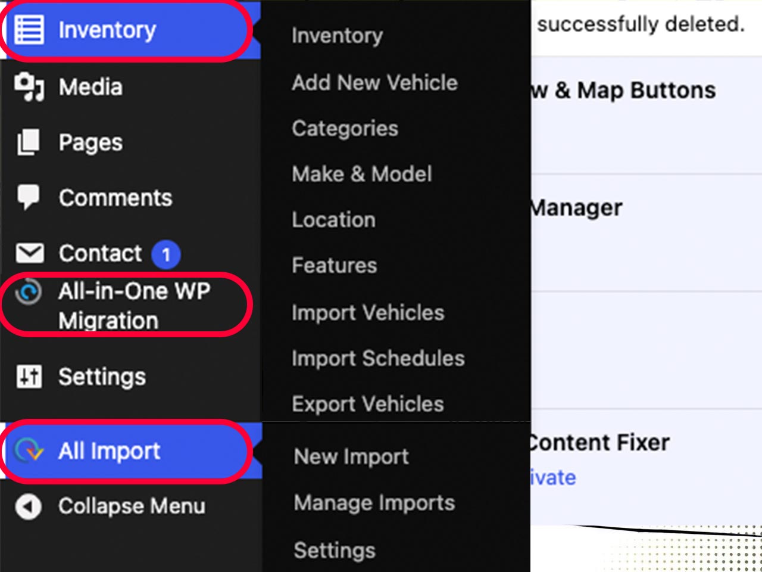Go to Location in Inventory submenu
Viewport: 762px width, 572px height.
(x=333, y=220)
